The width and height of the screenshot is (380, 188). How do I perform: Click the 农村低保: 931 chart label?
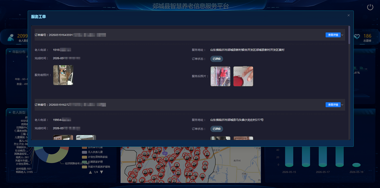coord(24,169)
